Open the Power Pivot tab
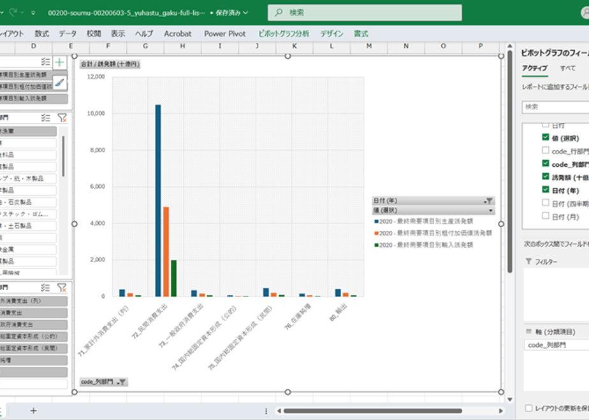The image size is (589, 420). 224,34
